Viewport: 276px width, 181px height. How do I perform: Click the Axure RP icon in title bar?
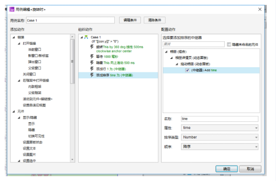[12, 9]
